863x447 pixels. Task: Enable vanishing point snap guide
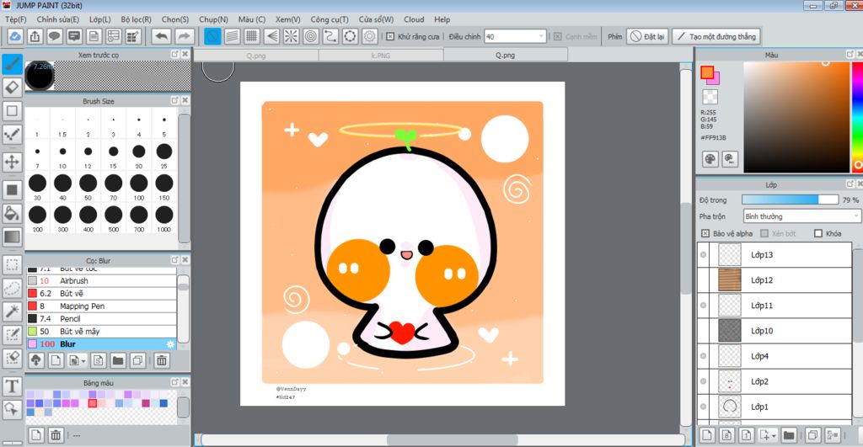(x=271, y=37)
